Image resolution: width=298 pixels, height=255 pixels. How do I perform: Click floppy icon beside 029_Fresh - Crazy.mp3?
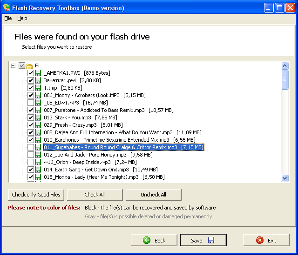pos(38,125)
